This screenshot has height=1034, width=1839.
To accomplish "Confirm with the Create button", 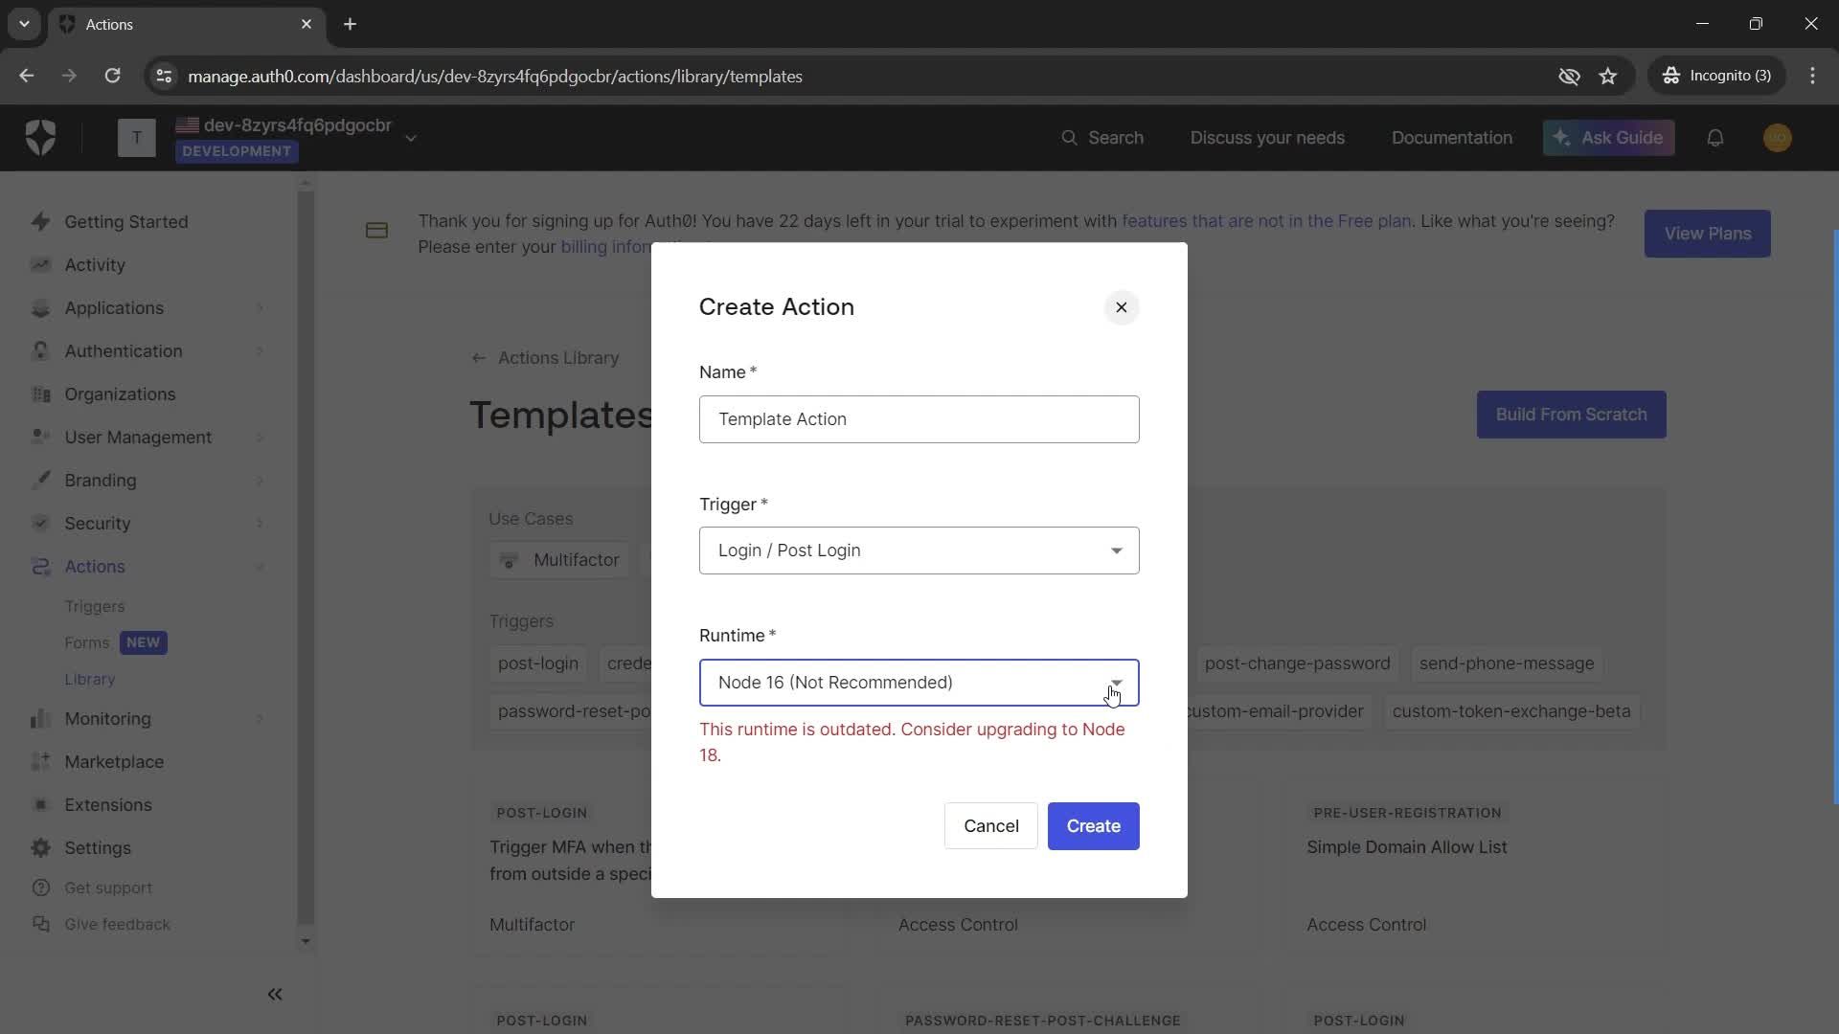I will (1093, 826).
